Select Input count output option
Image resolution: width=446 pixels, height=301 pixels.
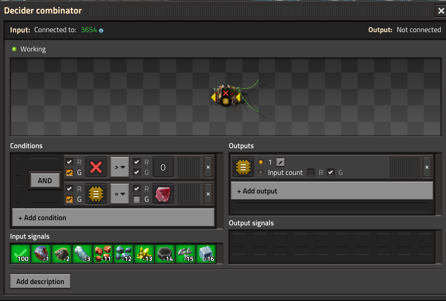pyautogui.click(x=261, y=172)
